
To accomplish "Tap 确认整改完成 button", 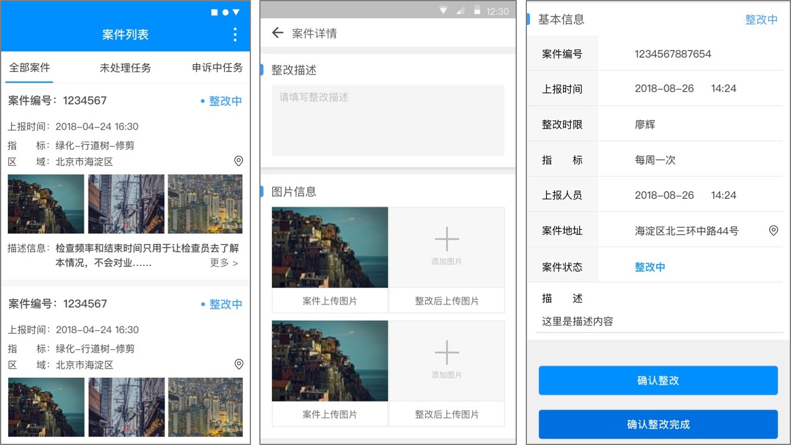I will pyautogui.click(x=658, y=424).
